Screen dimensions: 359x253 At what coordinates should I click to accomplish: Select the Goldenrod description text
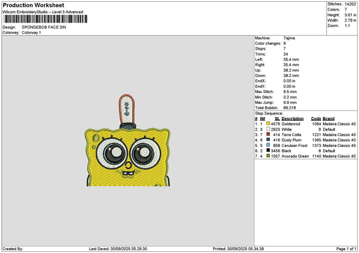tap(291, 124)
